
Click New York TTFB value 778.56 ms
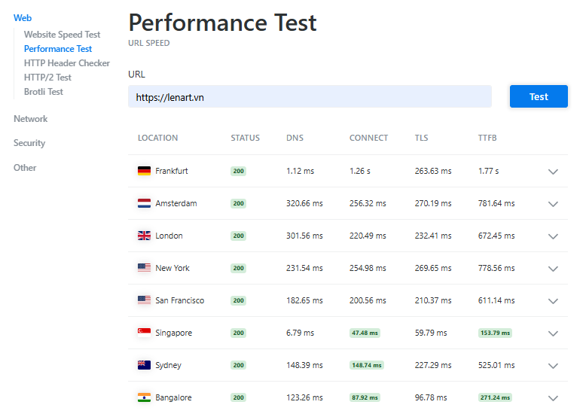click(x=496, y=268)
